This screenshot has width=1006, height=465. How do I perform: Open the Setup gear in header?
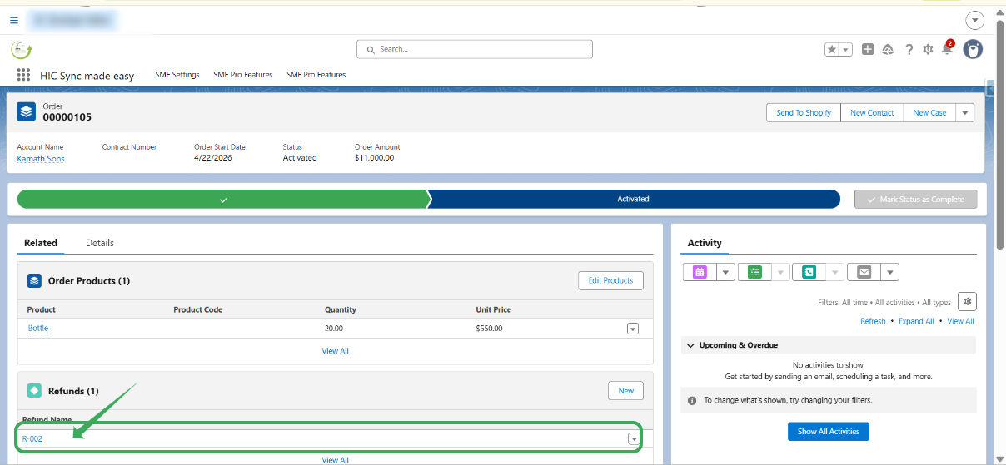click(928, 50)
